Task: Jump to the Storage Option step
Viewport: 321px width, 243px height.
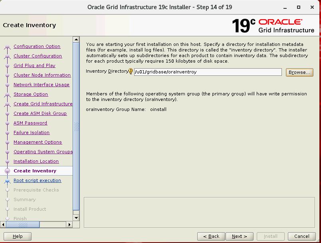Action: pos(31,95)
